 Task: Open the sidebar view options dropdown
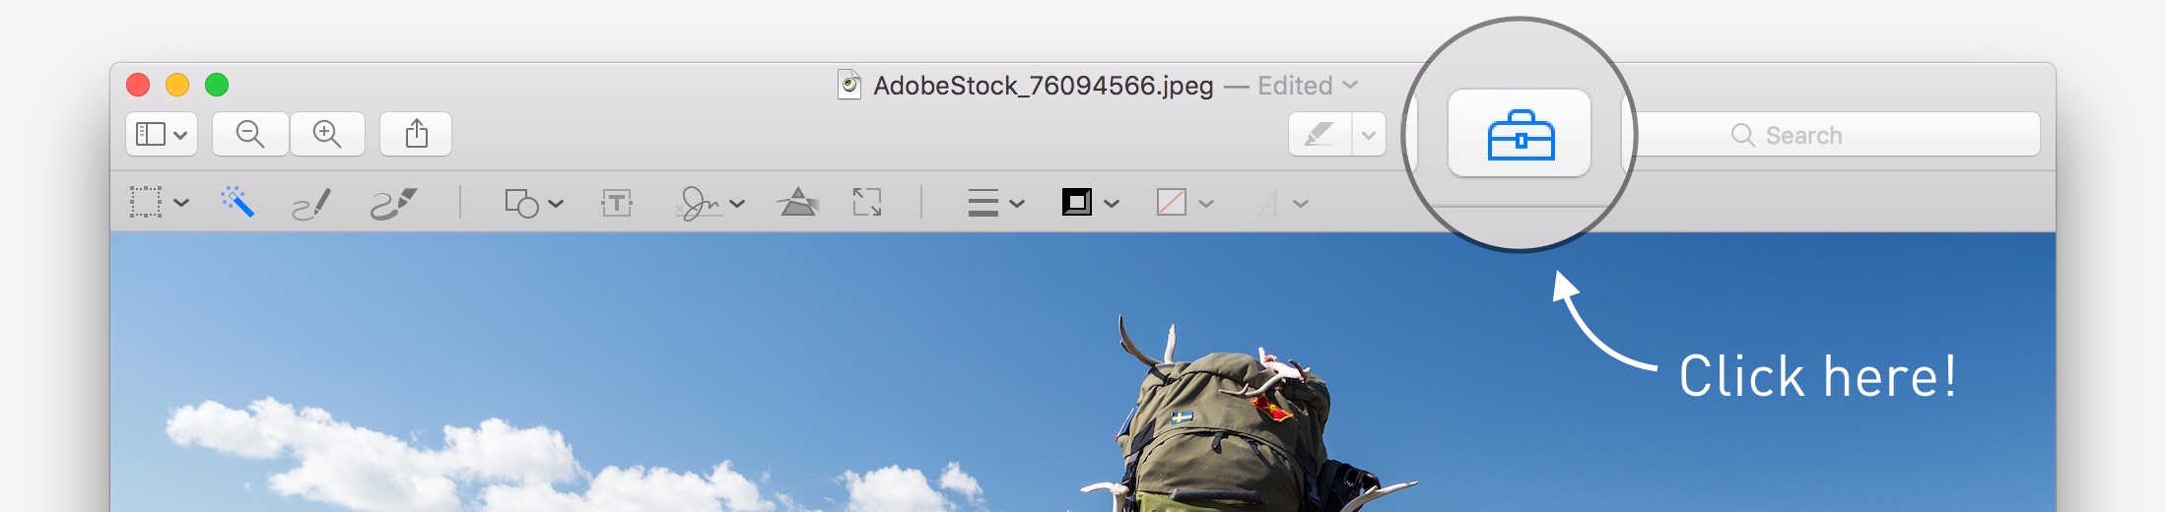tap(161, 134)
